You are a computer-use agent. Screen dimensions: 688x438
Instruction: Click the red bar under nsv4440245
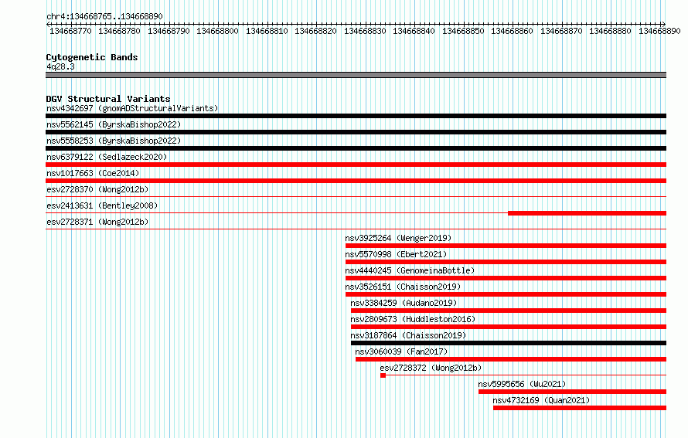pos(506,278)
